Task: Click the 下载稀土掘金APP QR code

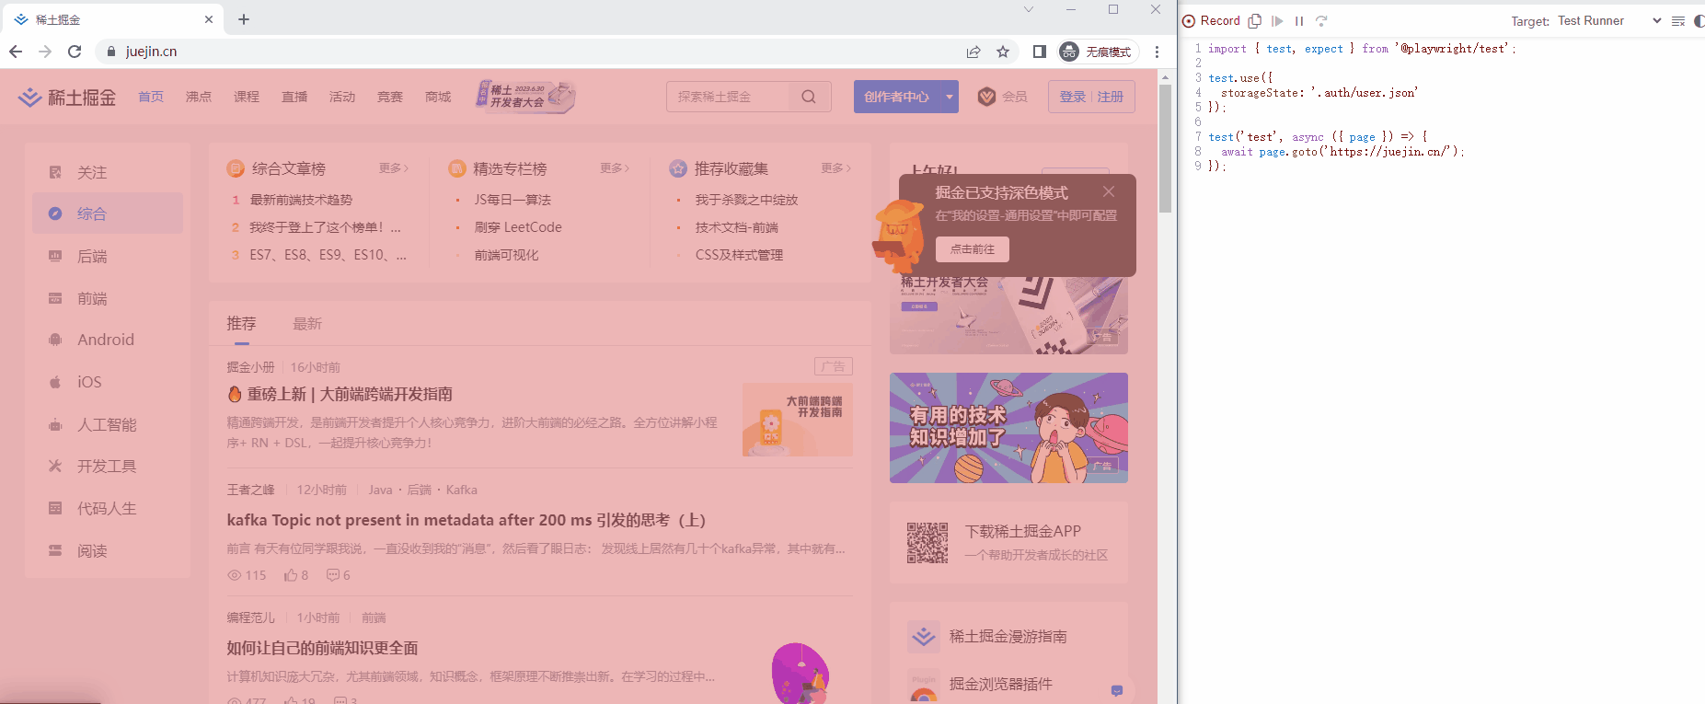Action: coord(927,543)
